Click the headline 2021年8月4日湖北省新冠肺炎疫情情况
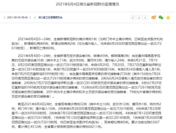 click(x=87, y=5)
